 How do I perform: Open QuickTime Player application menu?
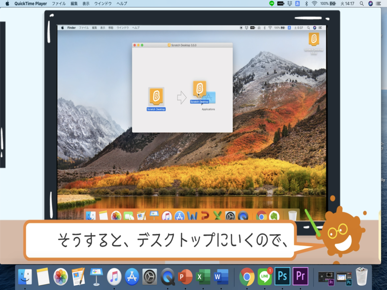tap(30, 3)
